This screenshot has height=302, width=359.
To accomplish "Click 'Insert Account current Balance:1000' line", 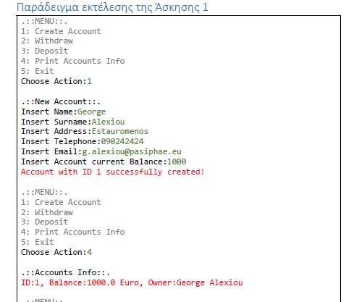I will pos(104,162).
